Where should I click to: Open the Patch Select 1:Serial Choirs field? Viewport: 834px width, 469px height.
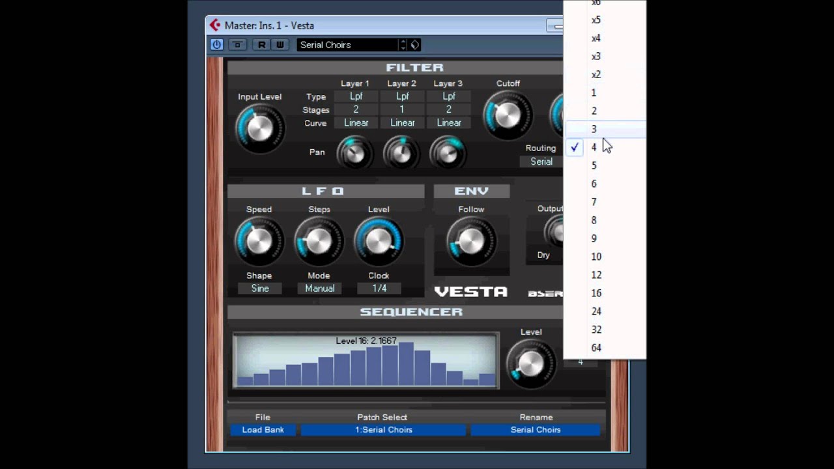(384, 430)
